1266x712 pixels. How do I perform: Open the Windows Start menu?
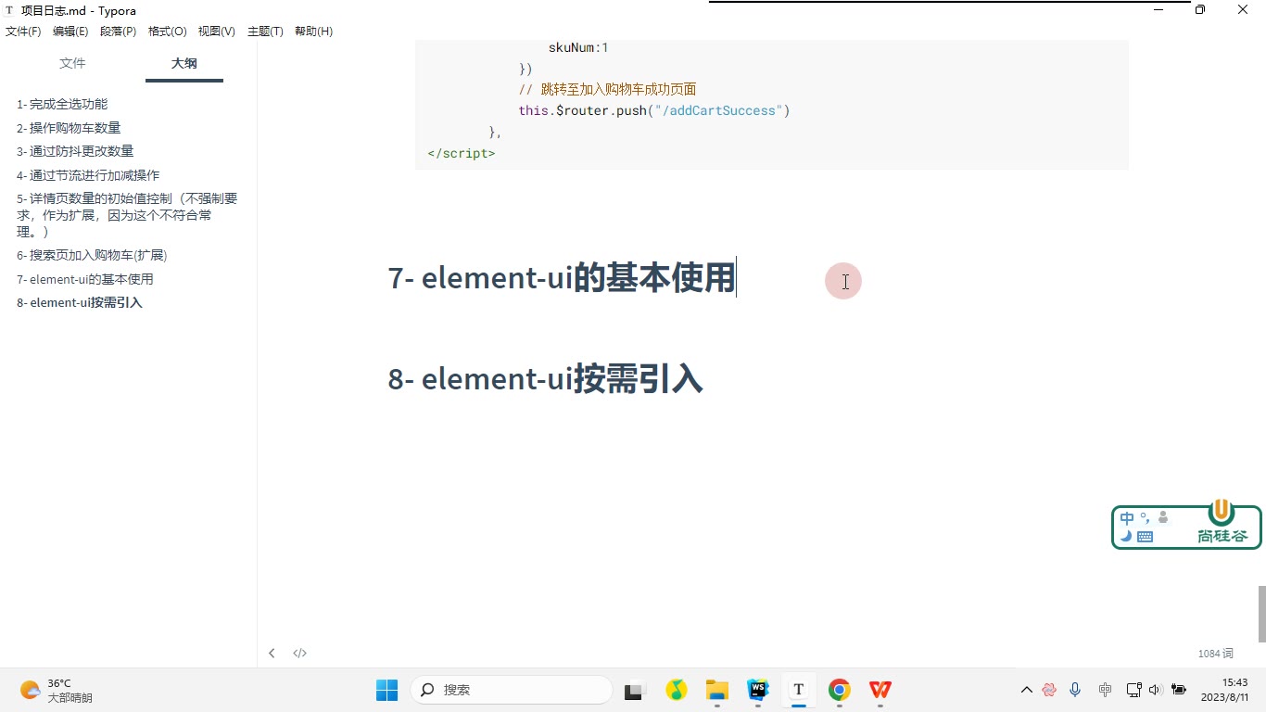[386, 690]
